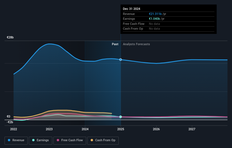The image size is (232, 148).
Task: Click the Dec 31 2024 tooltip date
Action: click(131, 9)
